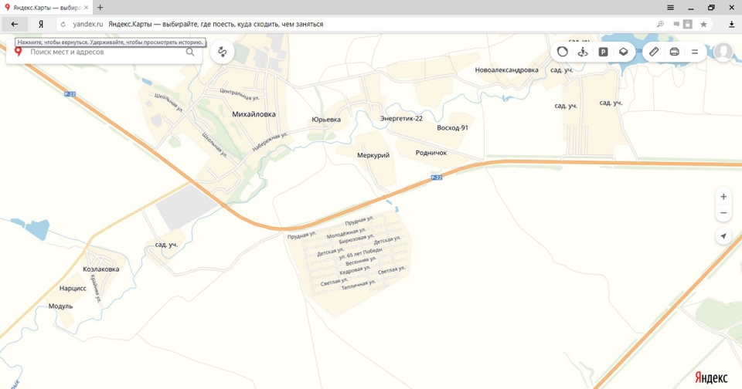Click the print map icon

(x=674, y=52)
